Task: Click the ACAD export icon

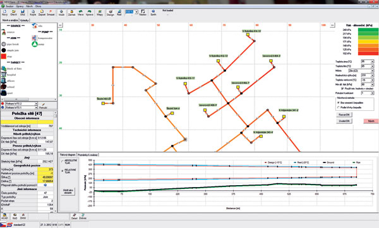Action: click(4, 216)
